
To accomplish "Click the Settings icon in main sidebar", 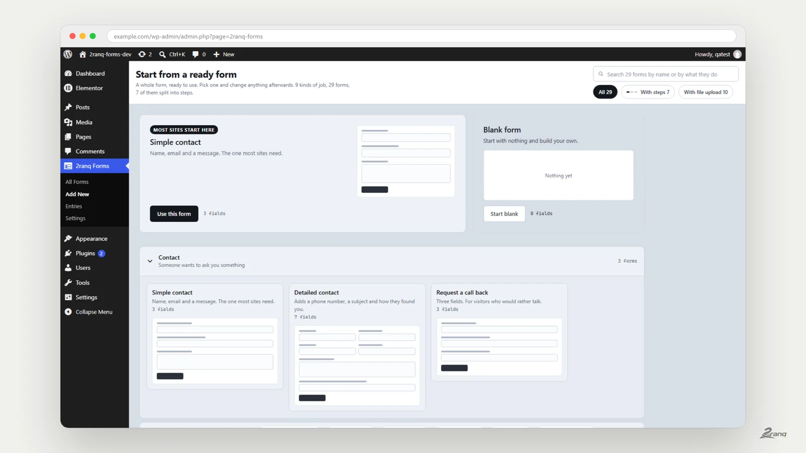I will 69,297.
